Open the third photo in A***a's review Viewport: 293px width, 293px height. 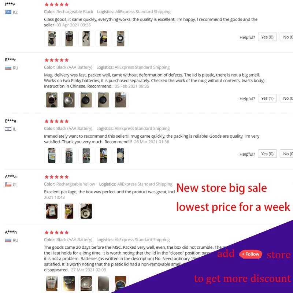click(86, 211)
